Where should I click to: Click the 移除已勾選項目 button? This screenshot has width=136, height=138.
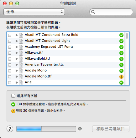tap(111, 129)
